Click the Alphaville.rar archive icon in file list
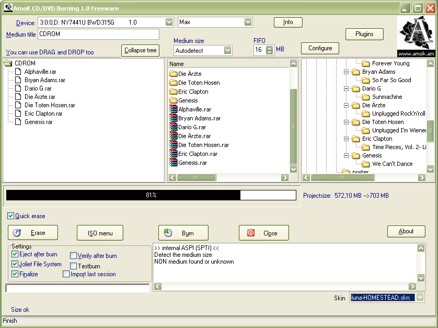 pyautogui.click(x=174, y=109)
